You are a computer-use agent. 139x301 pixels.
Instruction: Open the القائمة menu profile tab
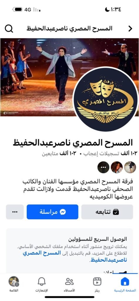[x=14, y=285]
